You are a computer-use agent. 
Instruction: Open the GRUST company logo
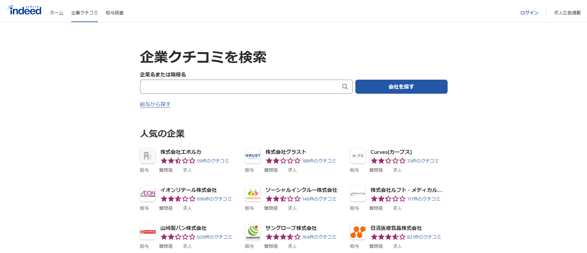click(x=253, y=156)
